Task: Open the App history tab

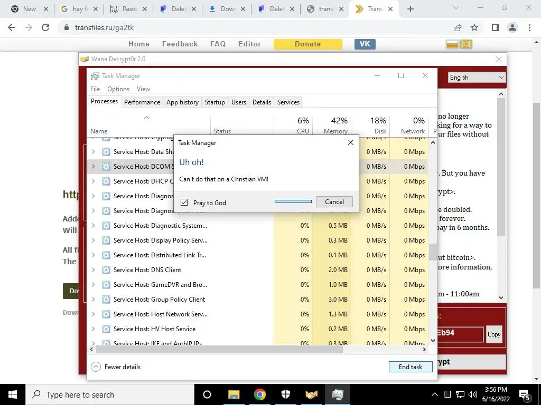Action: (182, 102)
